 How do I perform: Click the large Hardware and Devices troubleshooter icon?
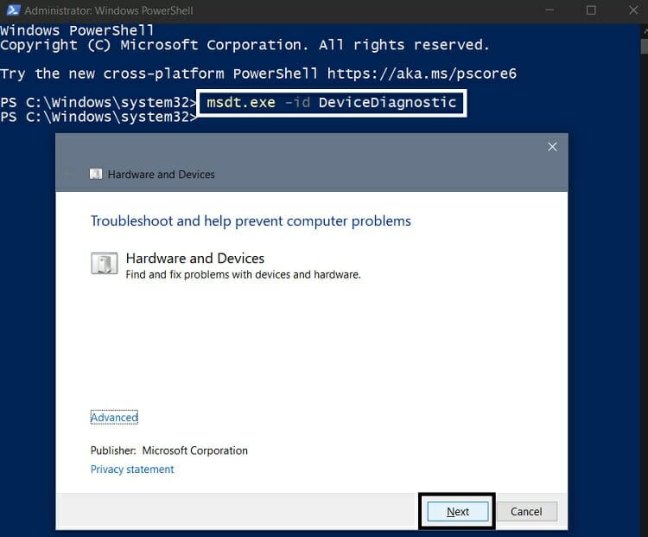[x=104, y=264]
